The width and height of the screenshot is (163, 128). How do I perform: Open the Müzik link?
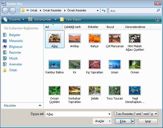pos(13,58)
